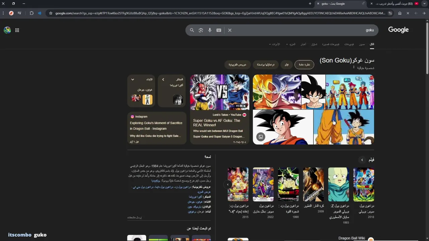Click the arrow next to فيلم section heading
The width and height of the screenshot is (429, 241).
pos(362,160)
